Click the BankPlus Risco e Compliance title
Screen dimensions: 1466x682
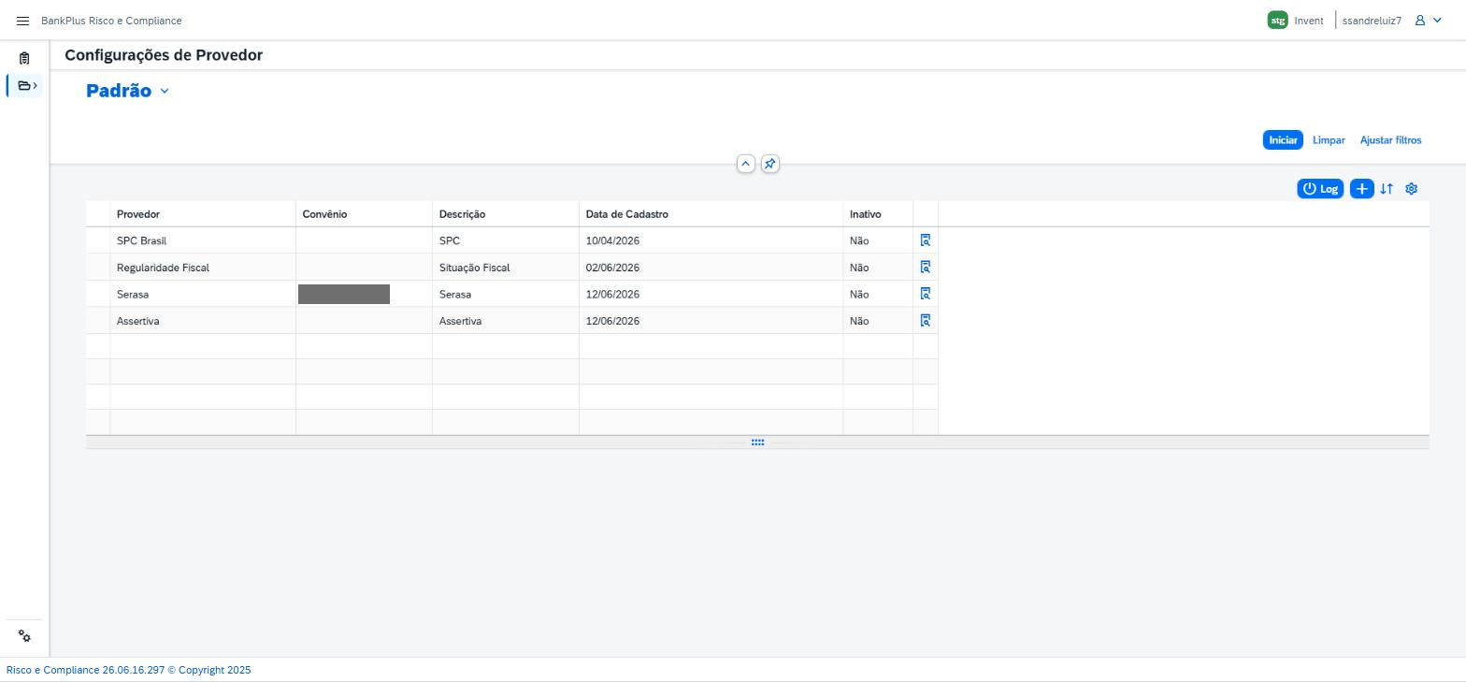point(111,21)
